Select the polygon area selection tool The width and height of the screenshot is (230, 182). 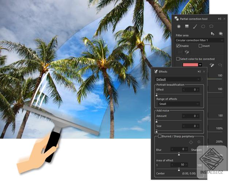(x=211, y=27)
